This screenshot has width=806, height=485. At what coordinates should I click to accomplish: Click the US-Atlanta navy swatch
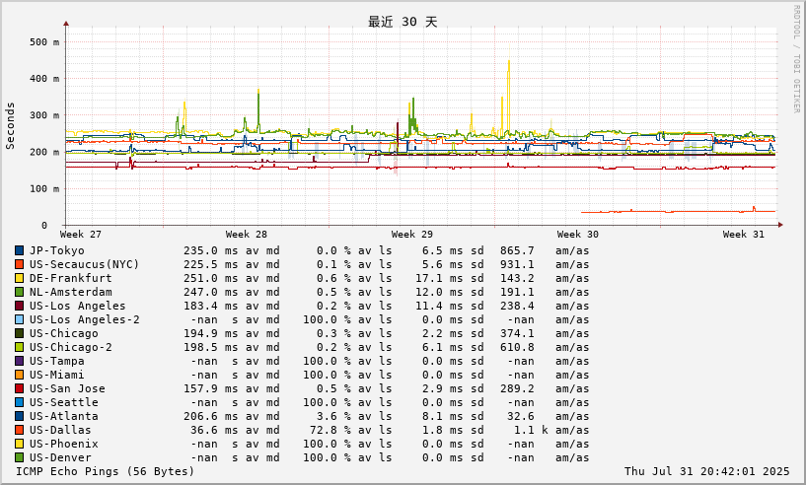19,416
